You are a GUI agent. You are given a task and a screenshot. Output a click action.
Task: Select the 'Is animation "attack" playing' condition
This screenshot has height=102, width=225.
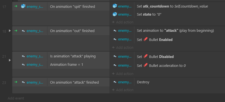(x=73, y=56)
